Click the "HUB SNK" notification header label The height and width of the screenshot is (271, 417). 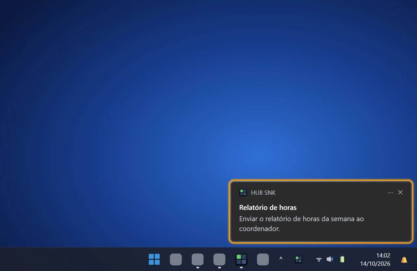(263, 192)
